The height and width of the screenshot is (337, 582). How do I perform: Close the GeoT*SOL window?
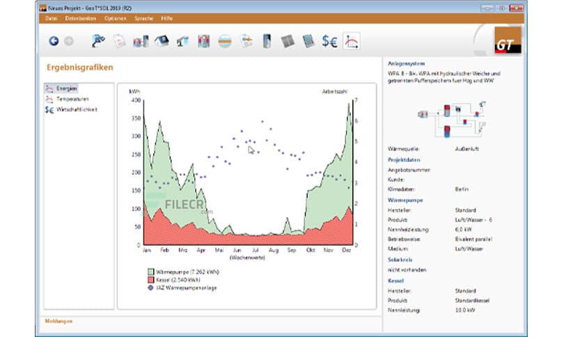(x=517, y=8)
